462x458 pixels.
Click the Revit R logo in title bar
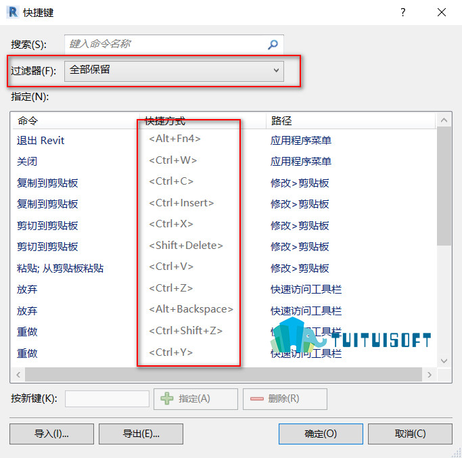[13, 12]
